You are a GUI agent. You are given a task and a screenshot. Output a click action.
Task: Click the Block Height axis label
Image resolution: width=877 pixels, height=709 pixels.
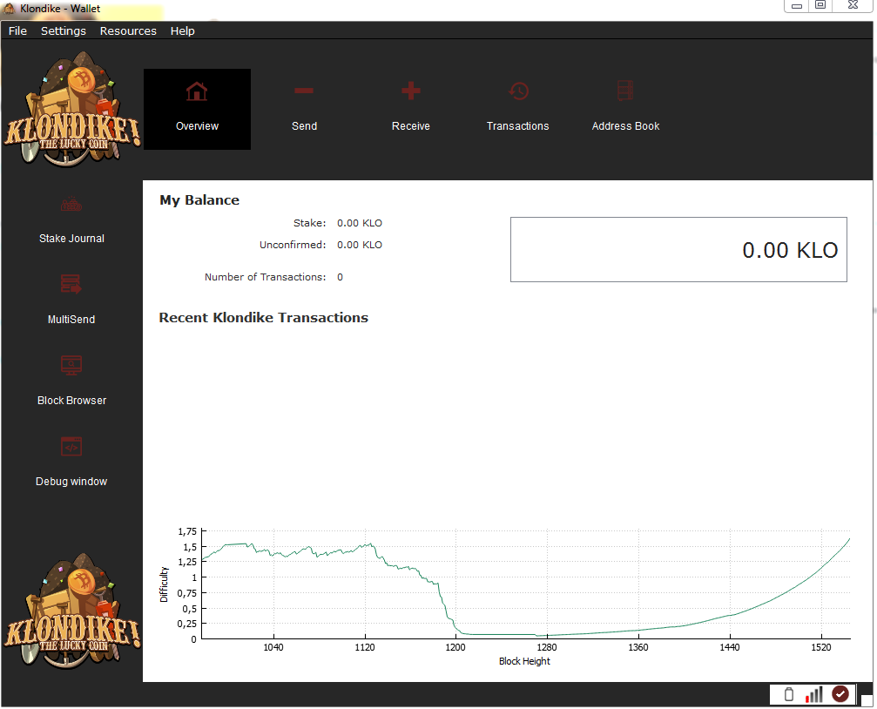click(524, 661)
